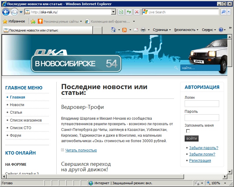Click the Internet zone globe status icon

[91, 183]
